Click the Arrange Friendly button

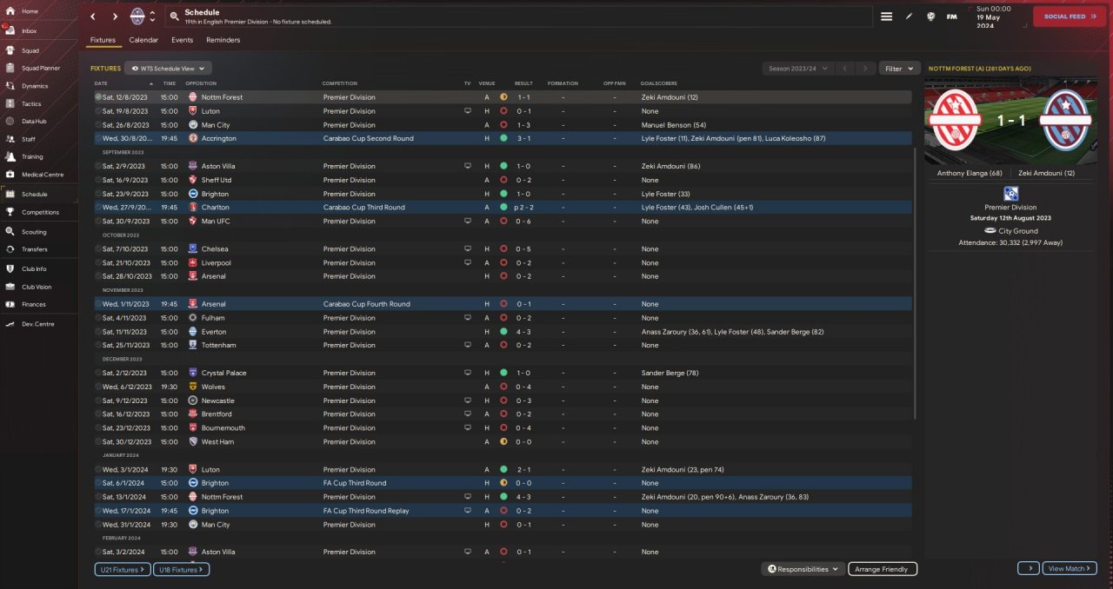tap(882, 569)
